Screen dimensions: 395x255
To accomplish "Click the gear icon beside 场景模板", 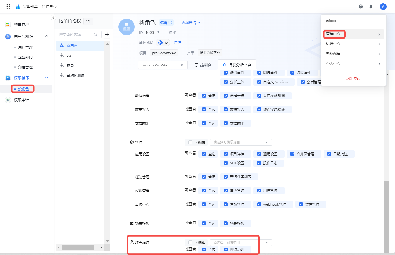I will pos(132,223).
